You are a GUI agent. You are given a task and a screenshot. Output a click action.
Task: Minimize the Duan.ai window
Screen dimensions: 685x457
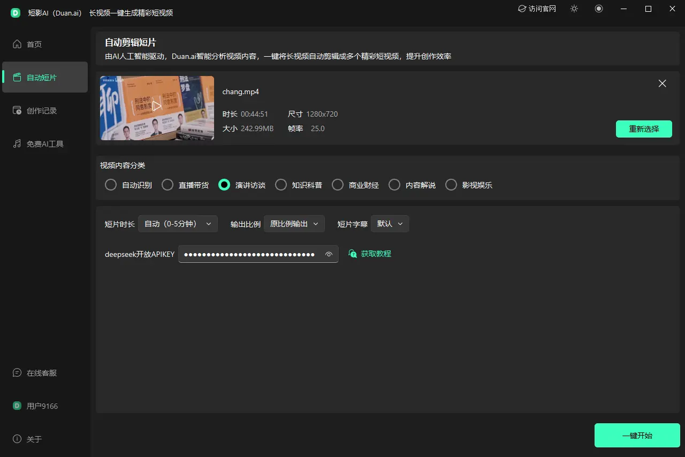coord(623,9)
